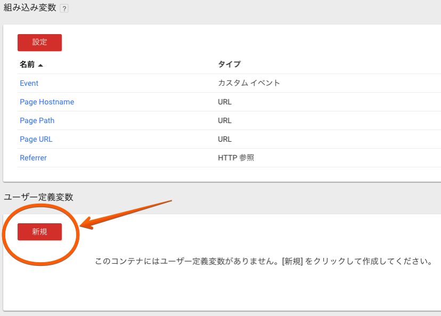Toggle the sort arrow next to 名前
The width and height of the screenshot is (441, 316).
[x=40, y=66]
